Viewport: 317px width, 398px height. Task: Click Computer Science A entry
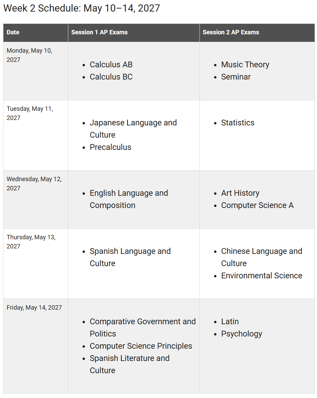click(257, 205)
